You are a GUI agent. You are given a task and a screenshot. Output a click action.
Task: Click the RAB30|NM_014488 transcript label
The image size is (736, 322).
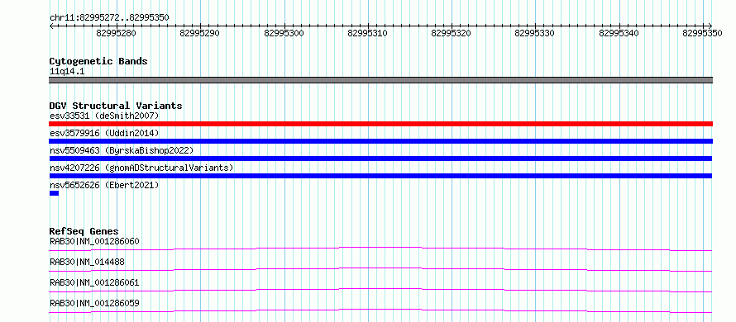pyautogui.click(x=87, y=262)
